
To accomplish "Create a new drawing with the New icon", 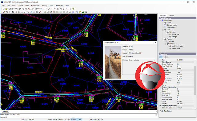I will 3,9.
